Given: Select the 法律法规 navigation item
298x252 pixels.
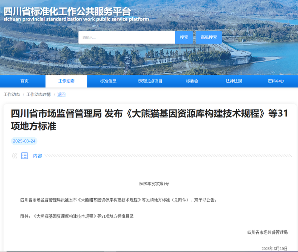Looking at the screenshot, I should click(x=234, y=81).
